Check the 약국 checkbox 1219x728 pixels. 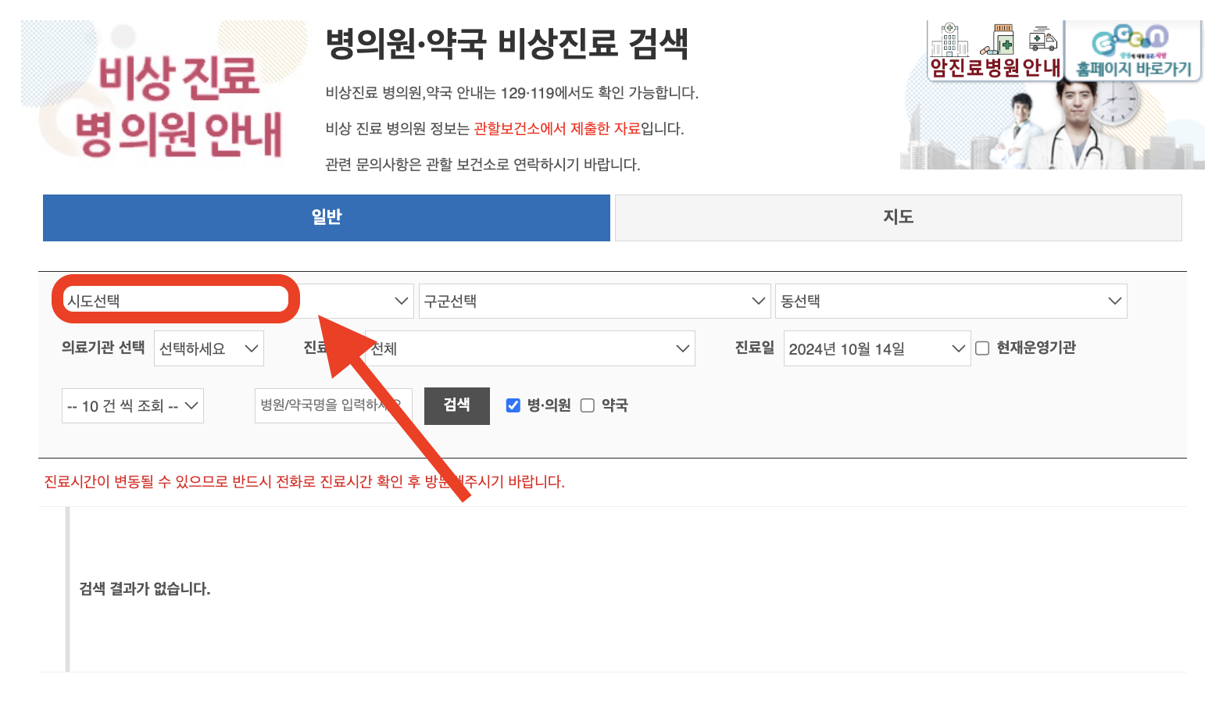point(587,405)
